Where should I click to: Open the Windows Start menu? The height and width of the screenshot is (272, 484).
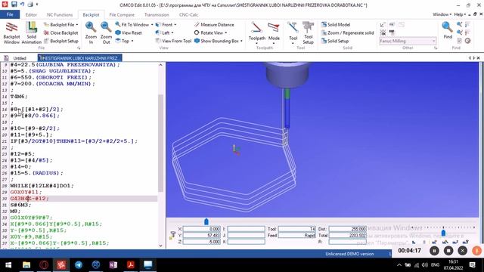[8, 265]
